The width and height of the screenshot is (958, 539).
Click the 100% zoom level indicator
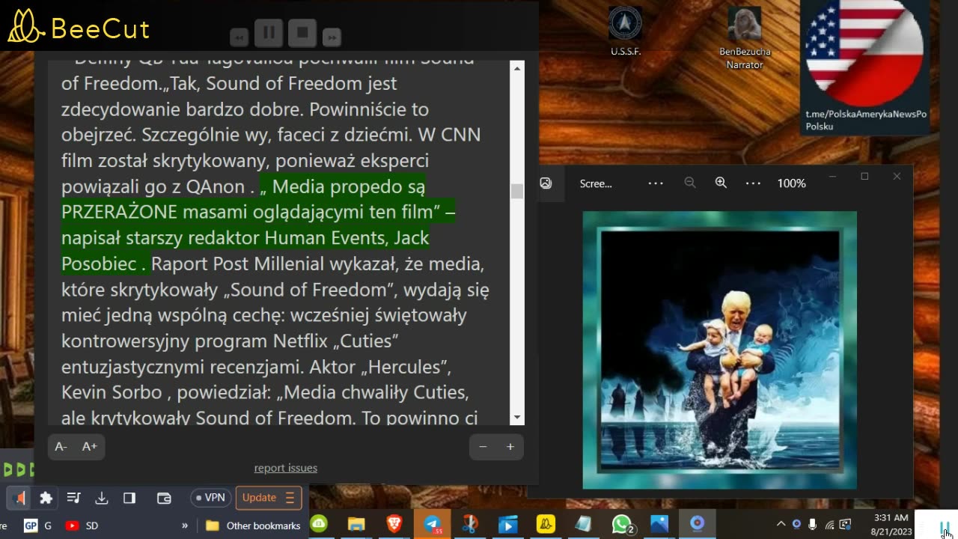tap(791, 183)
